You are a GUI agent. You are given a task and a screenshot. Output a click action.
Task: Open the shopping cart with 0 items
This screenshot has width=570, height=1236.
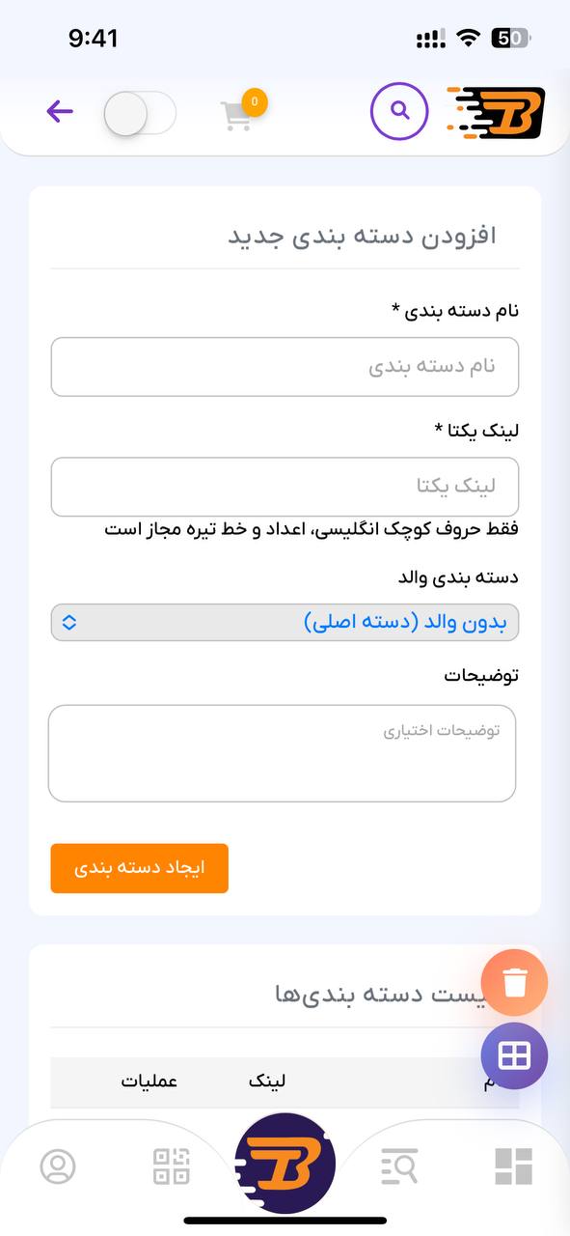coord(239,114)
